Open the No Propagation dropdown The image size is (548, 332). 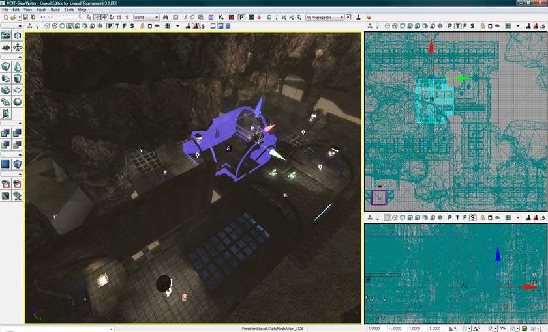[x=325, y=17]
